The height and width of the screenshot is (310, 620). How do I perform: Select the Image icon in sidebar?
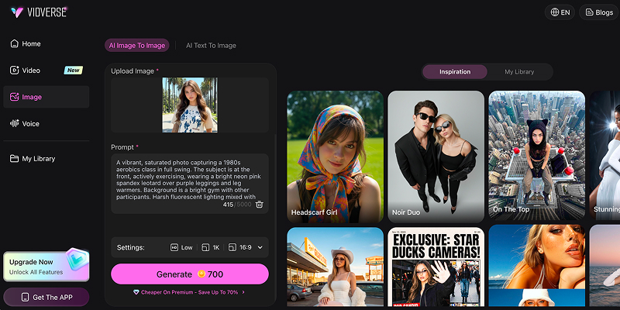[x=14, y=97]
